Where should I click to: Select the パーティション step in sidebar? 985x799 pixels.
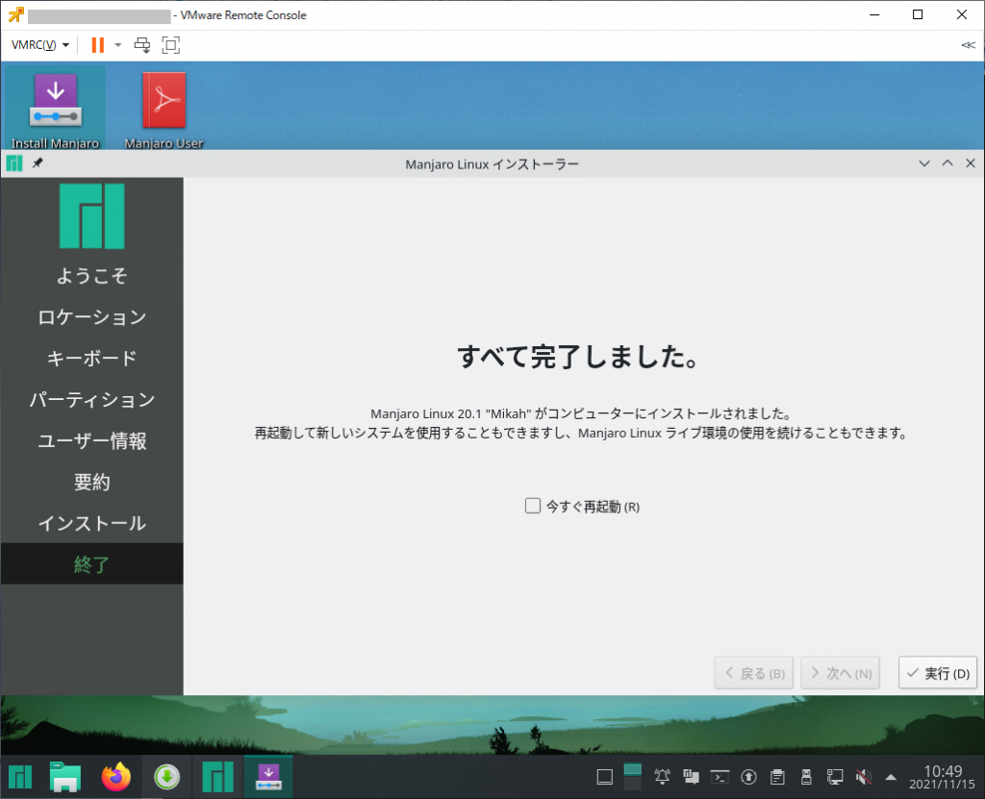tap(91, 400)
